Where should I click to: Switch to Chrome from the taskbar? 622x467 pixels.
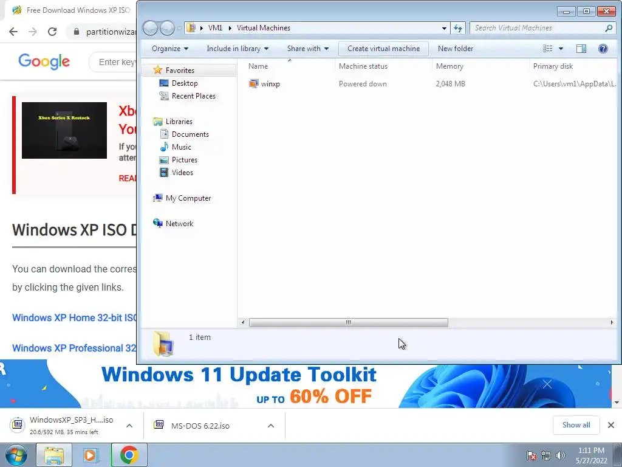click(129, 455)
